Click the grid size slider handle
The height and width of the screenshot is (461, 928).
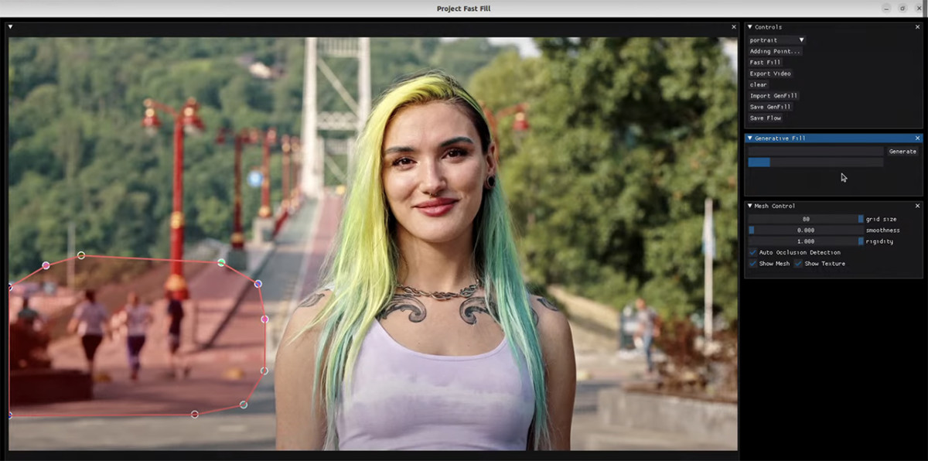860,218
